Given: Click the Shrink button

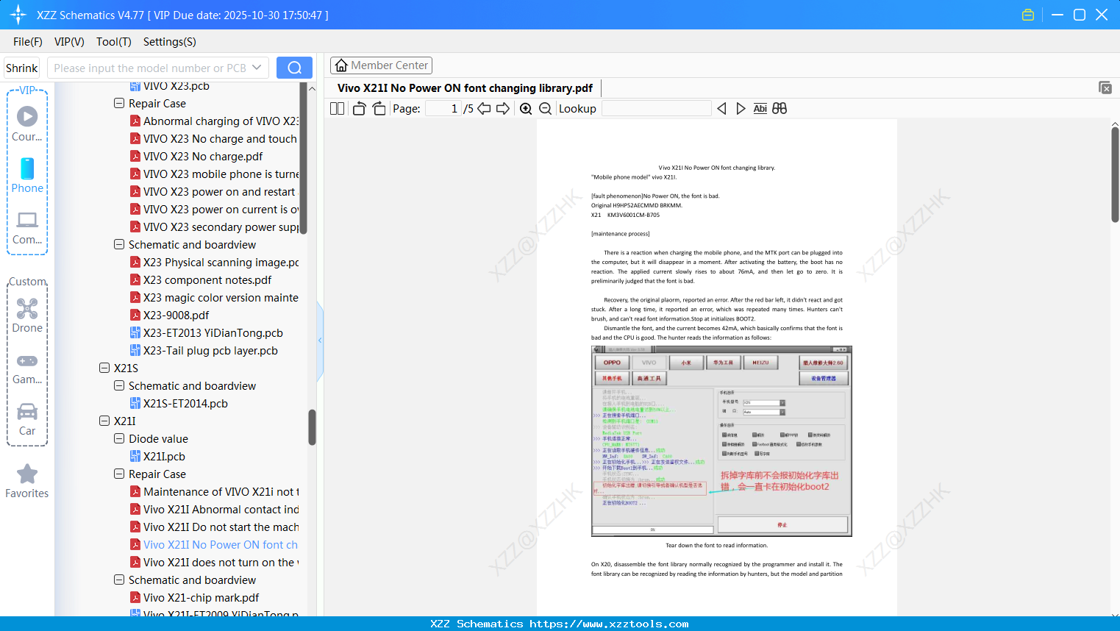Looking at the screenshot, I should 22,68.
